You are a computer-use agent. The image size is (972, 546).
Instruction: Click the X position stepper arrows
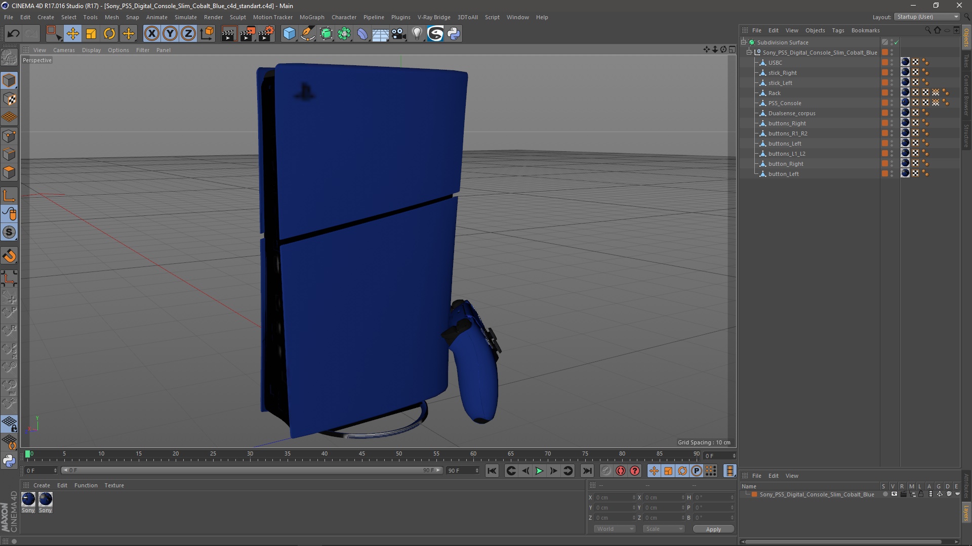tap(634, 497)
